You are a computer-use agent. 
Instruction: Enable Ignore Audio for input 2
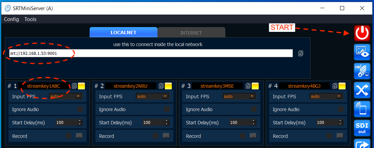tap(167, 109)
